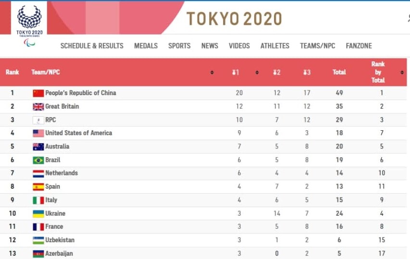The width and height of the screenshot is (410, 259).
Task: Click the Italy flag icon
Action: tap(38, 200)
